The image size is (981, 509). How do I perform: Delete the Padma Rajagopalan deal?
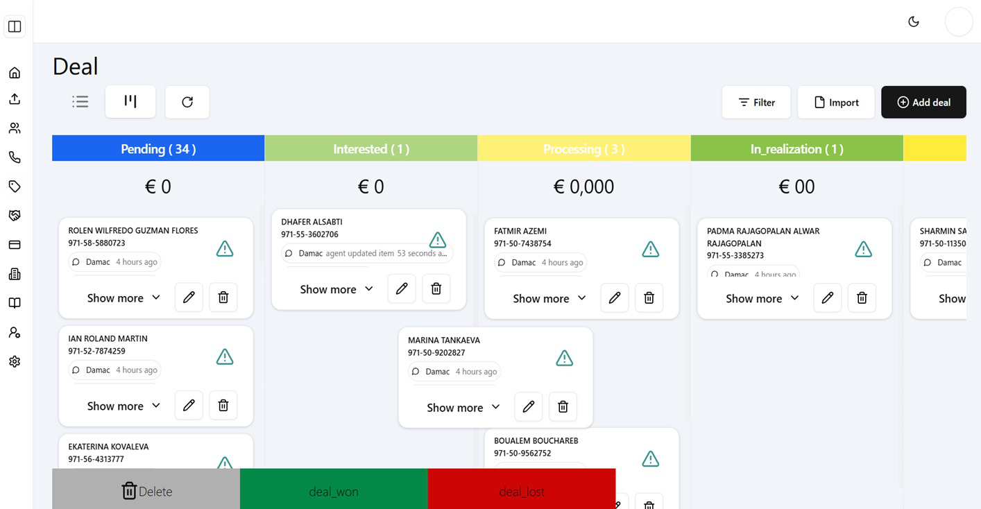click(x=862, y=298)
